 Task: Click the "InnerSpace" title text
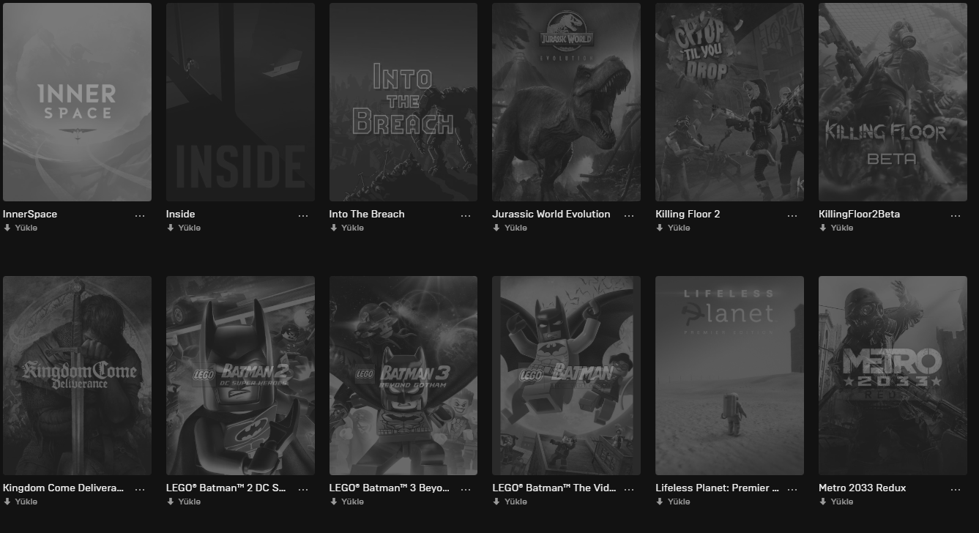coord(30,215)
